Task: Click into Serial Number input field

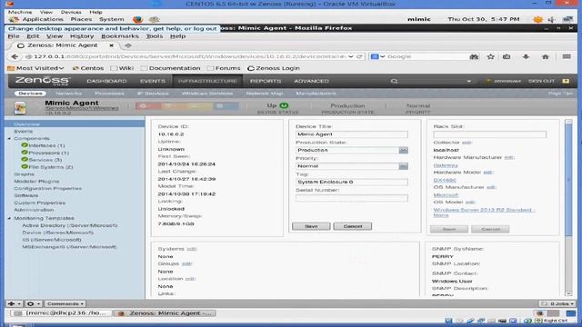Action: 352,198
